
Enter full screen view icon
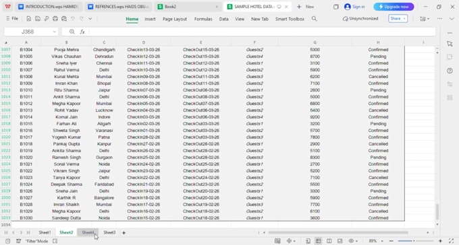[x=451, y=241]
